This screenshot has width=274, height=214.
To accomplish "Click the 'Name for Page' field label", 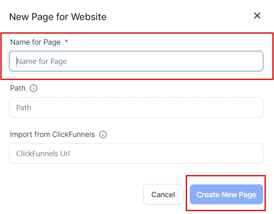I will (35, 42).
